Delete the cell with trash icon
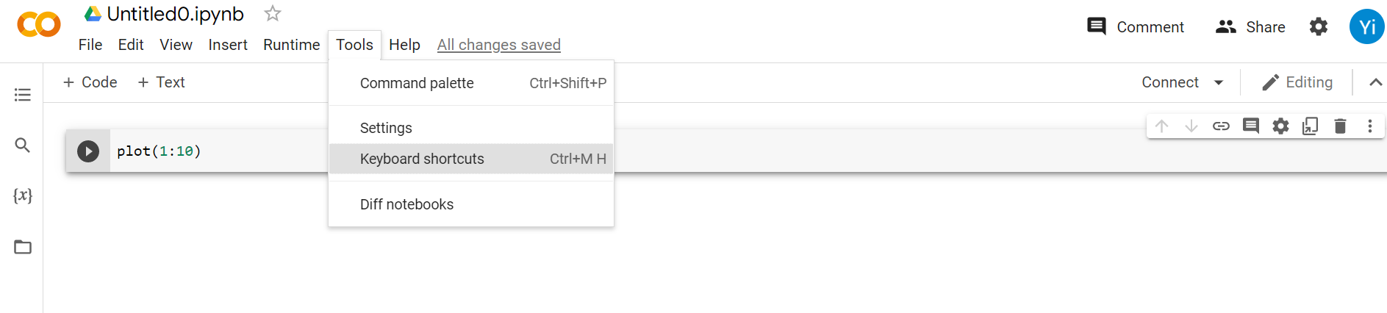This screenshot has width=1387, height=313. pos(1340,126)
